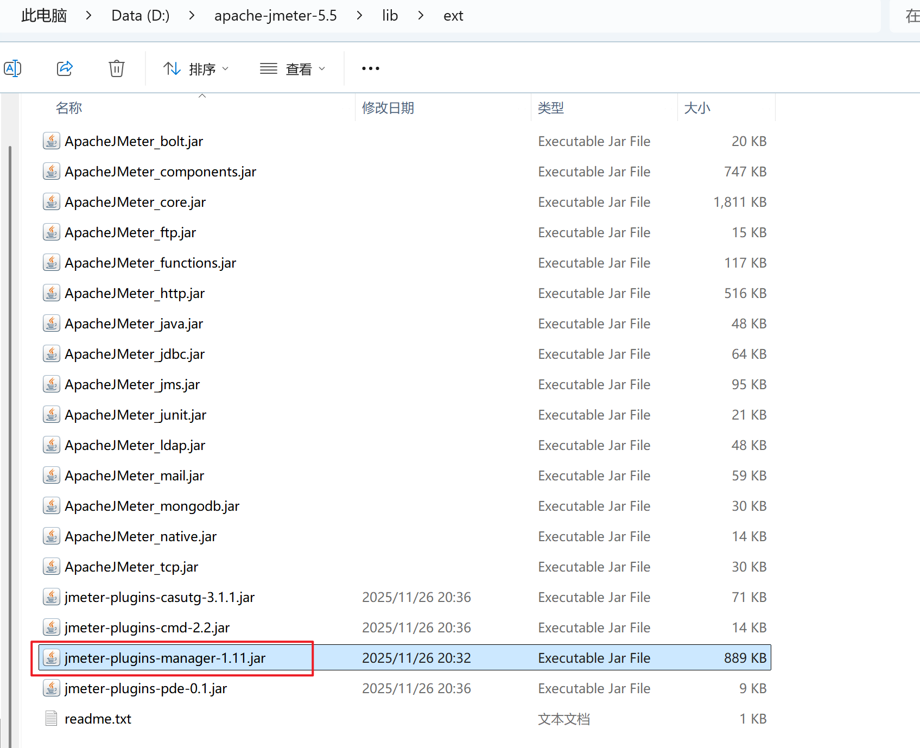Screen dimensions: 920x748
Task: Click the jar icon of jmeter-plugins-manager-1.11.jar
Action: click(x=52, y=658)
